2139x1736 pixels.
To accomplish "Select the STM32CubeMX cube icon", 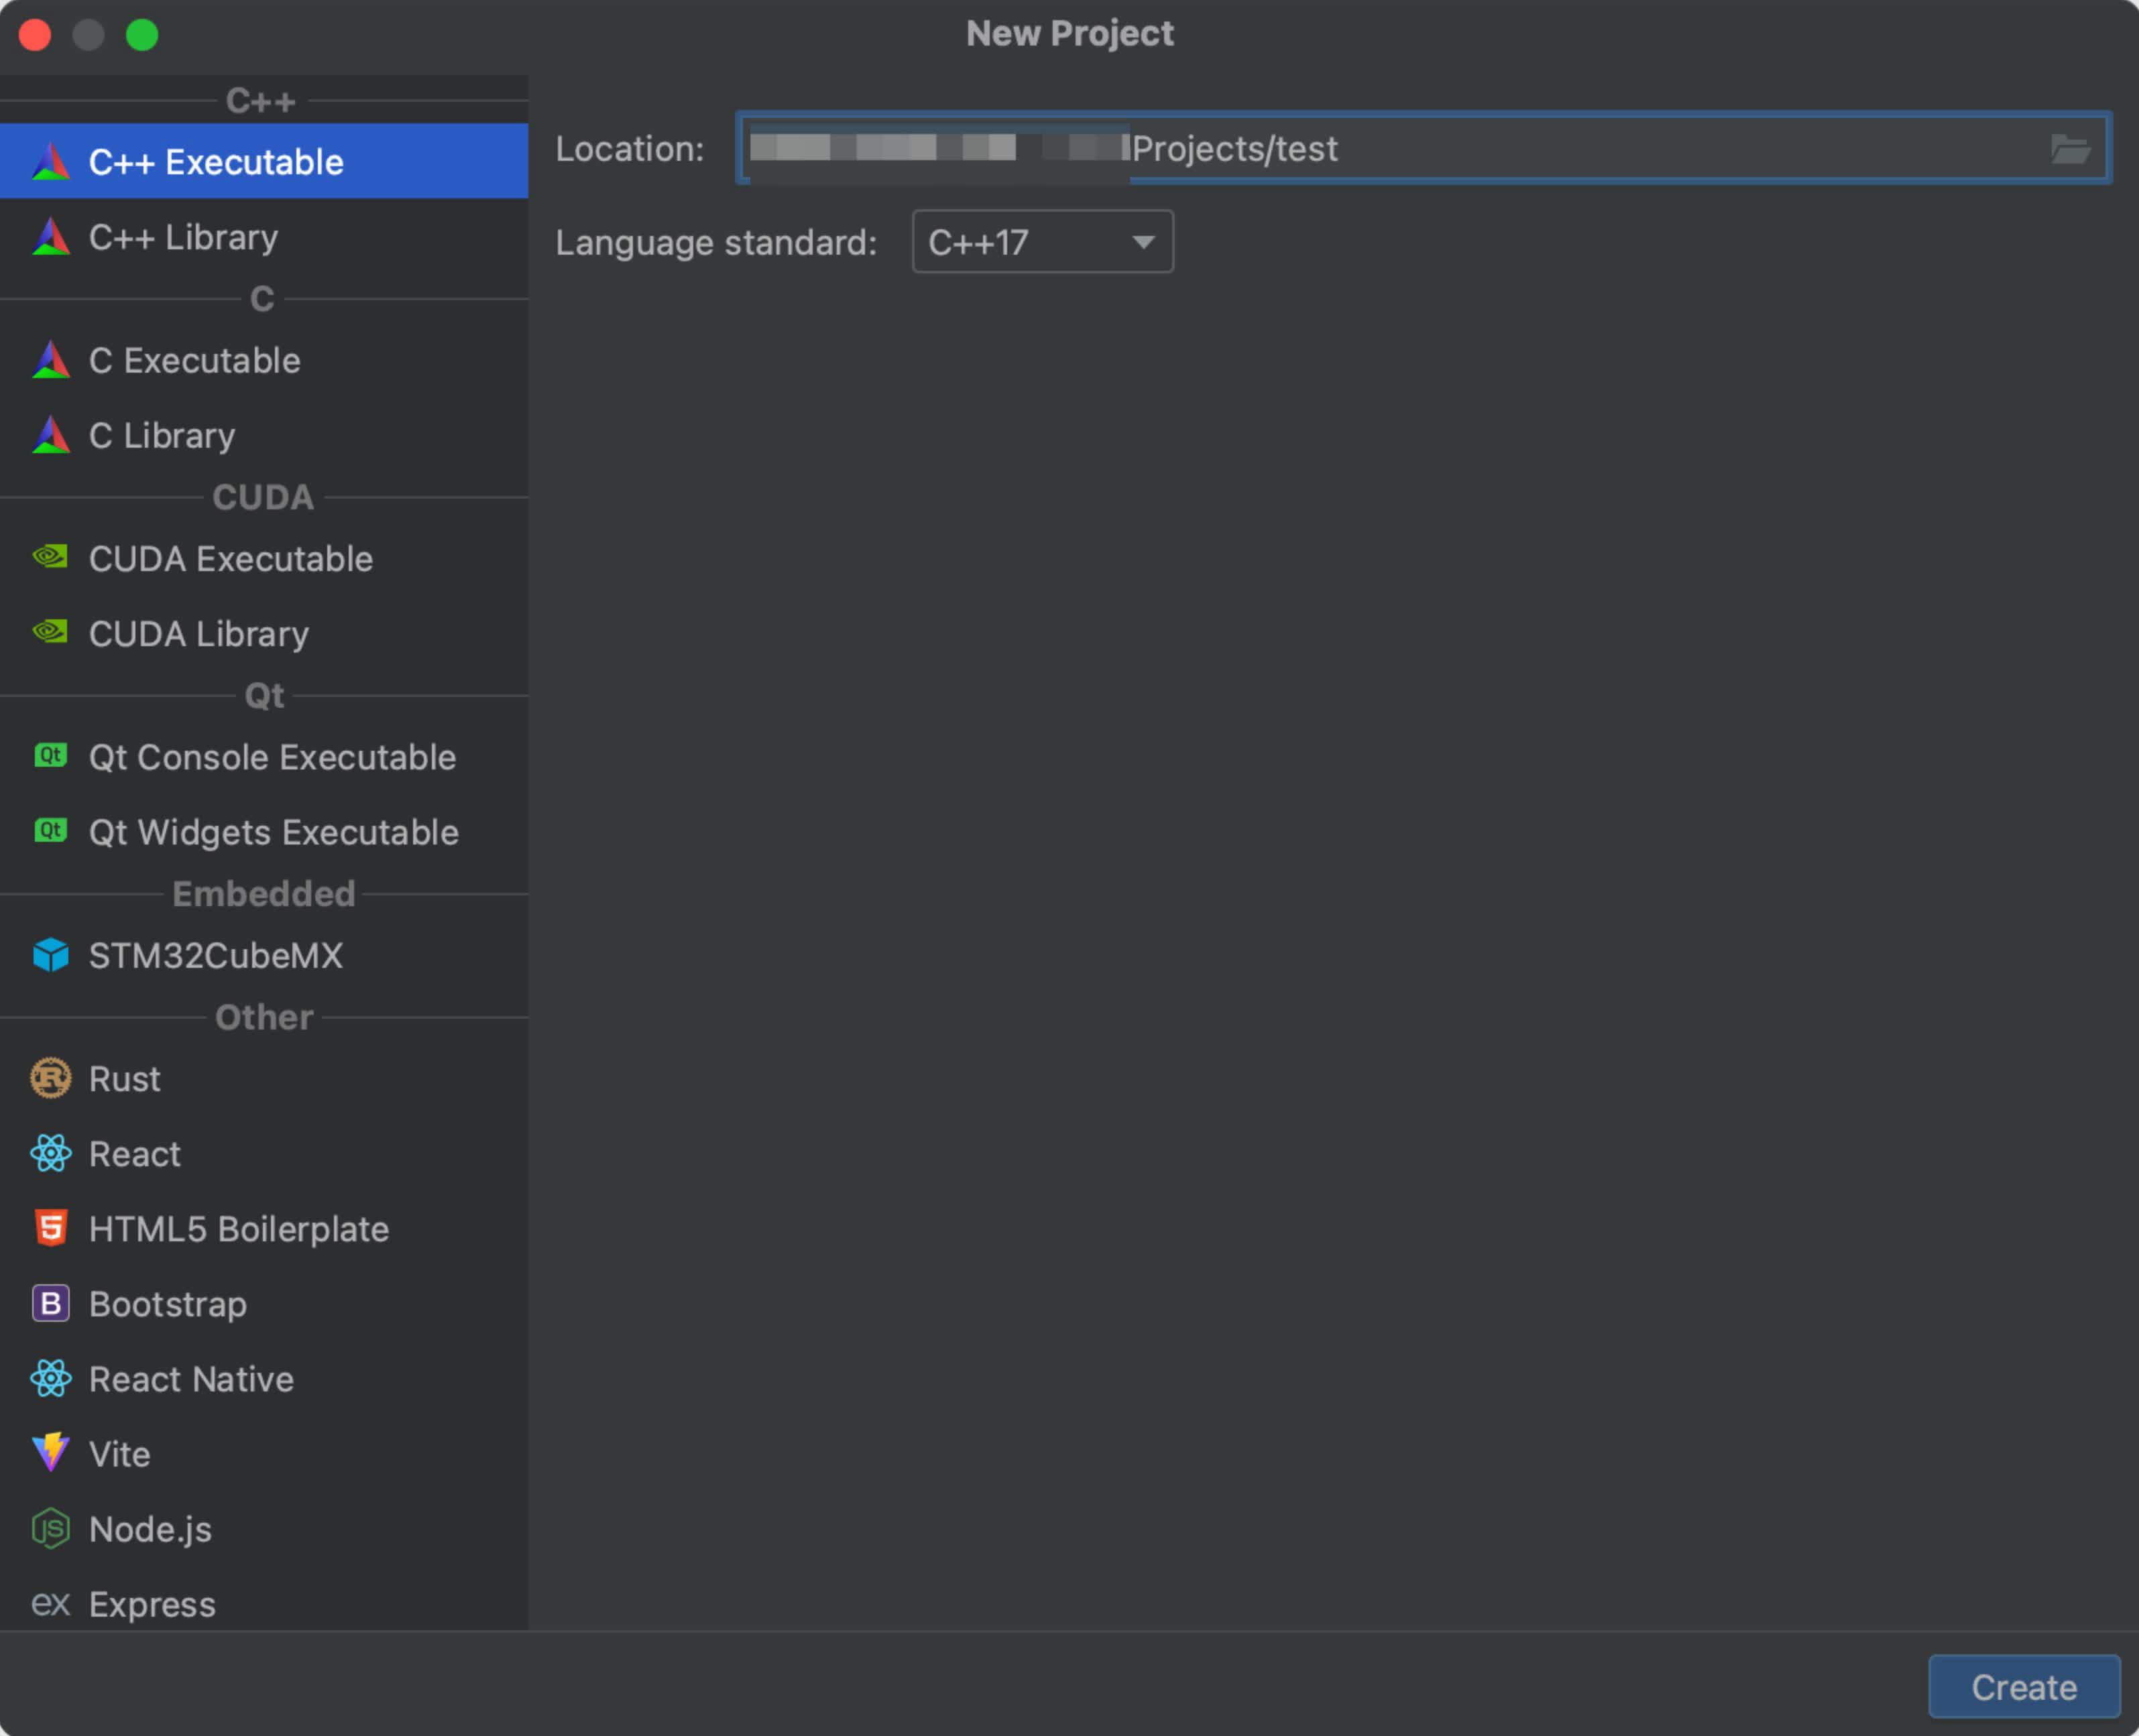I will tap(50, 955).
